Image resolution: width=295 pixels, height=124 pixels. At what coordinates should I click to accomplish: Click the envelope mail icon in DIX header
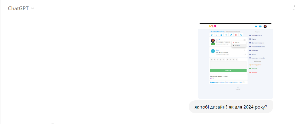(x=260, y=27)
